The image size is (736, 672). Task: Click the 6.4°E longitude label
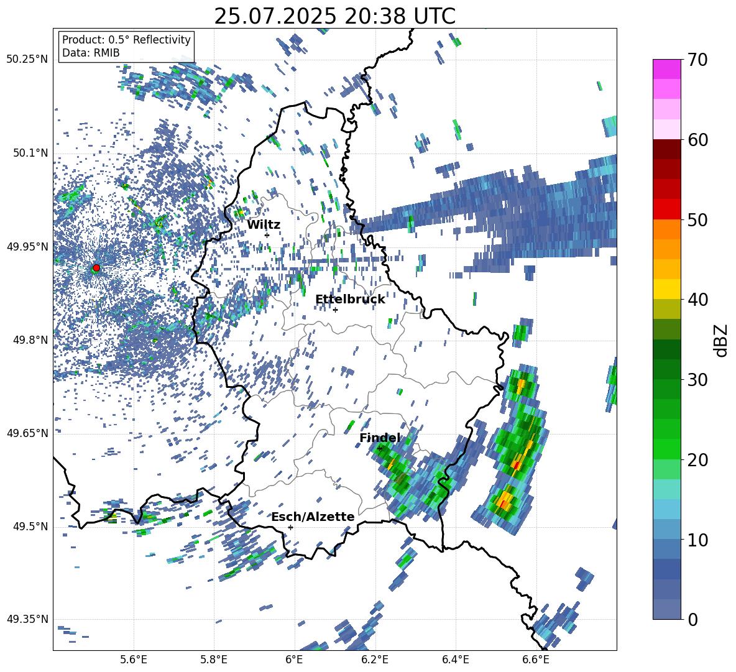pyautogui.click(x=455, y=660)
